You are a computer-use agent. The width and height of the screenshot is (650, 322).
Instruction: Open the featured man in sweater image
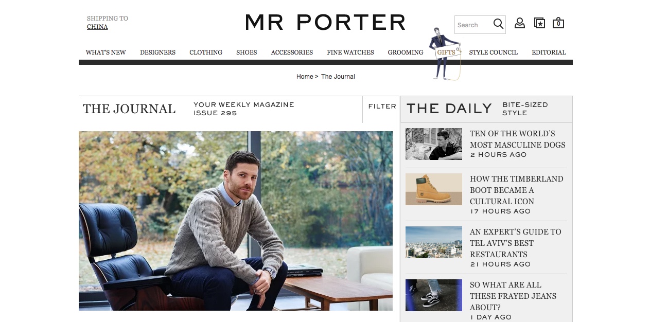[x=236, y=221]
